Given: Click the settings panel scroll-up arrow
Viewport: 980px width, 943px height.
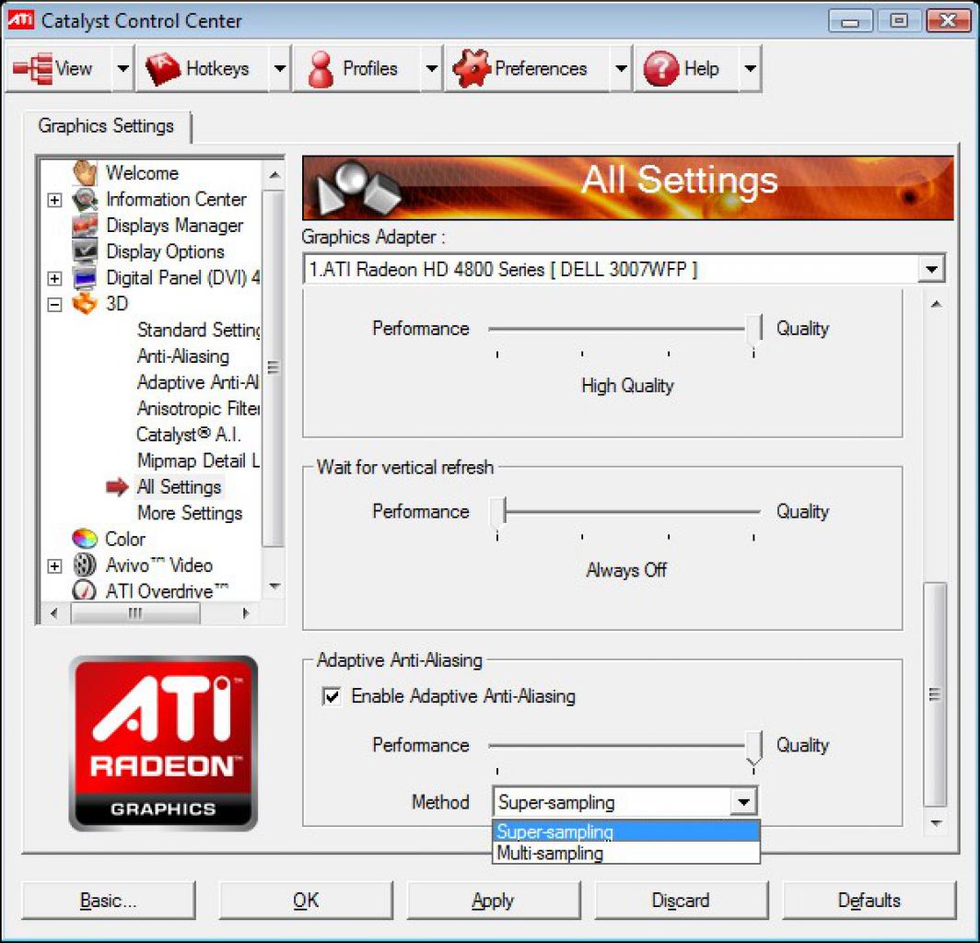Looking at the screenshot, I should point(936,304).
